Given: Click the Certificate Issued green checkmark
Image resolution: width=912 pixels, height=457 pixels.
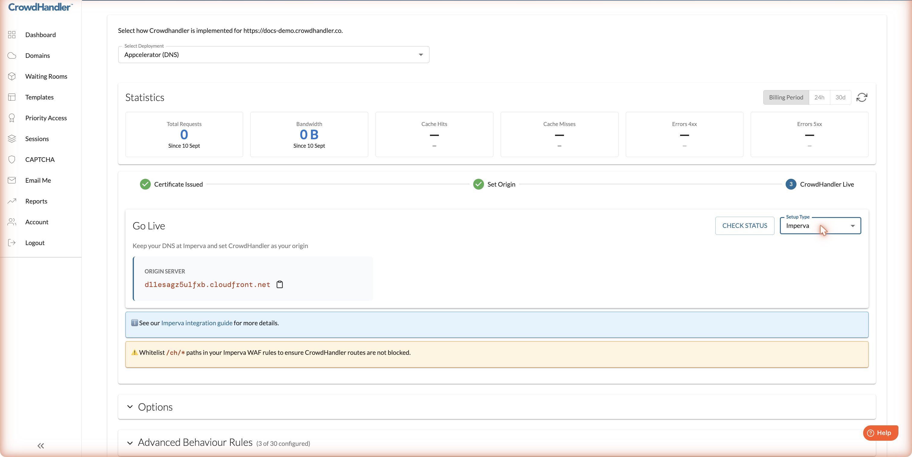Looking at the screenshot, I should (x=145, y=184).
